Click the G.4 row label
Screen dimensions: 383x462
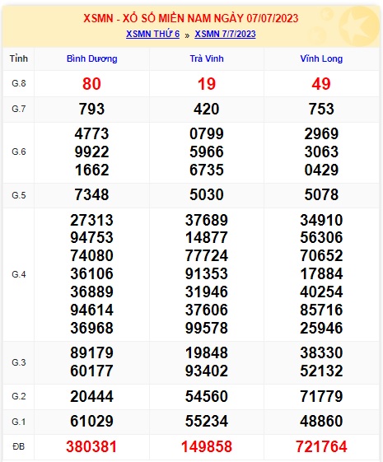click(19, 274)
